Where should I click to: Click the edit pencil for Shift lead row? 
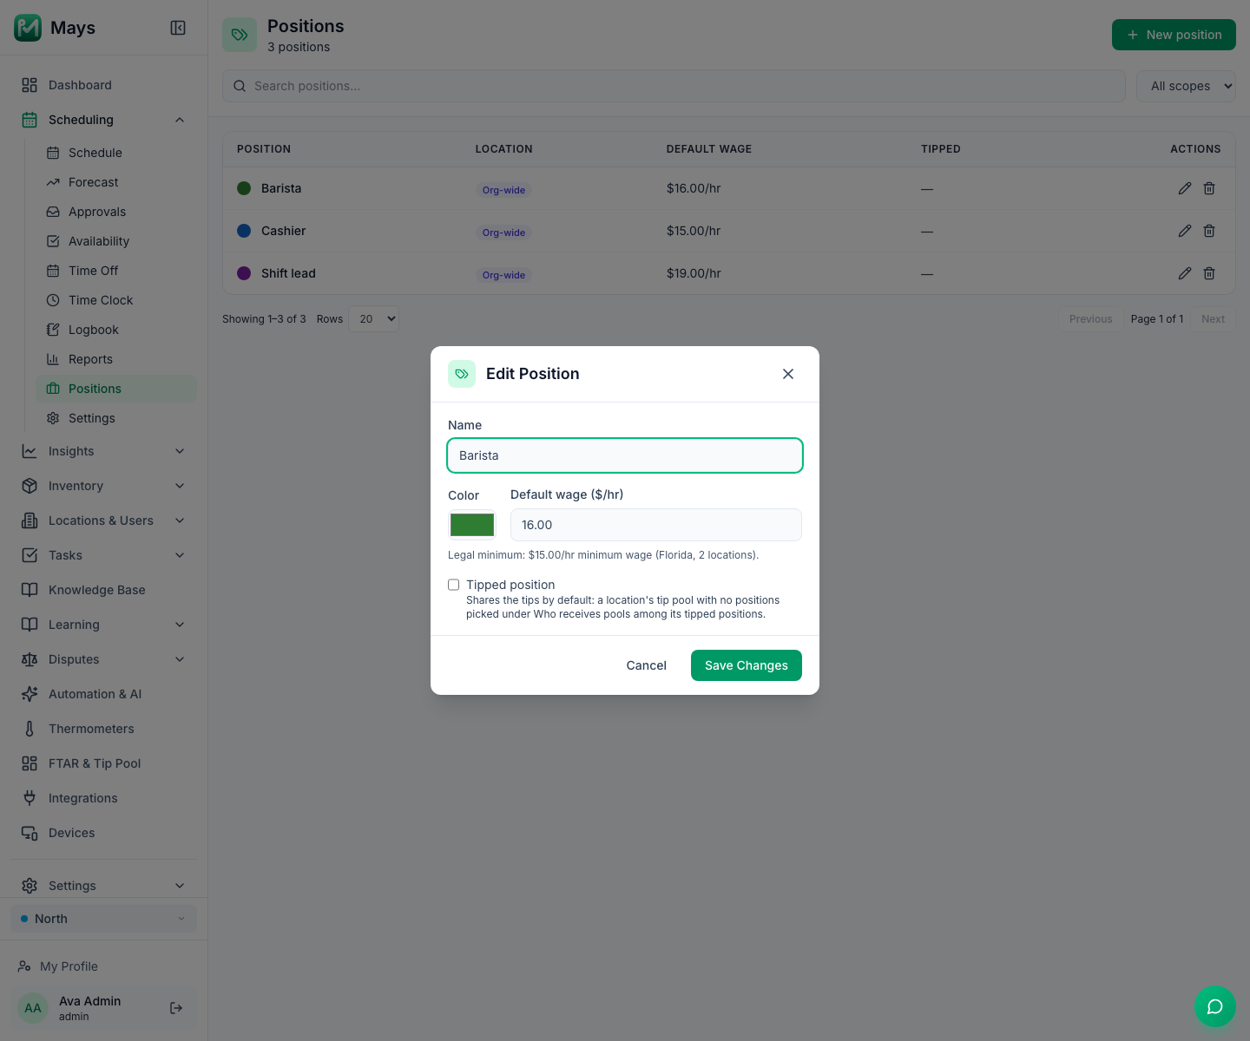pyautogui.click(x=1185, y=273)
